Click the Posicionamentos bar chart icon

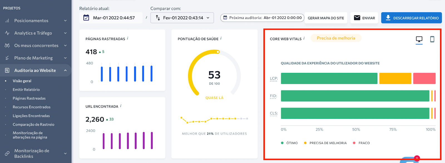click(x=7, y=21)
